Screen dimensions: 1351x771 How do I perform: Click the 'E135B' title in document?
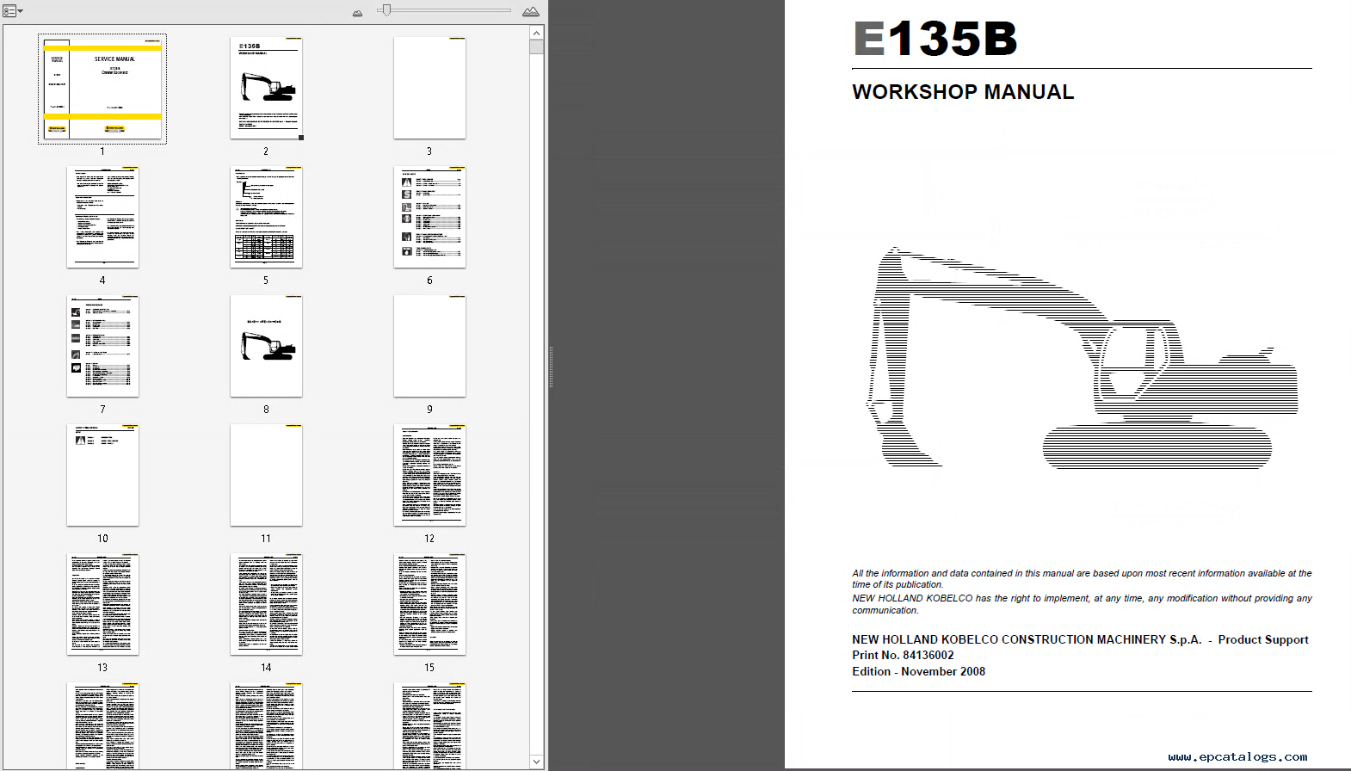935,39
